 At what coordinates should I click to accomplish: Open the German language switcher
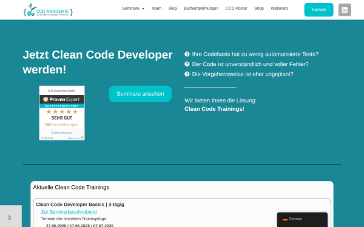point(302,219)
